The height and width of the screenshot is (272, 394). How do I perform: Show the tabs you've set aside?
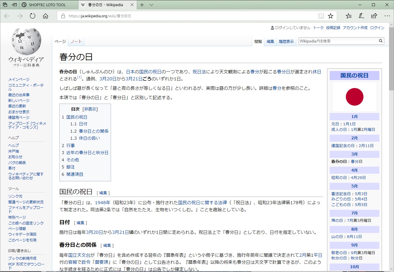click(5, 5)
